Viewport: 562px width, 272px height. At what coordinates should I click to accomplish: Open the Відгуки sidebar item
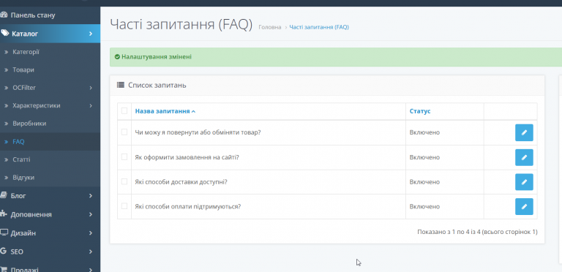click(x=50, y=178)
